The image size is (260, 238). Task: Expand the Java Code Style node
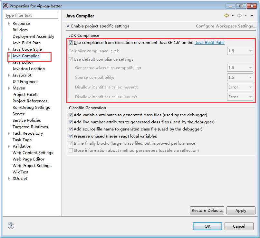click(9, 49)
